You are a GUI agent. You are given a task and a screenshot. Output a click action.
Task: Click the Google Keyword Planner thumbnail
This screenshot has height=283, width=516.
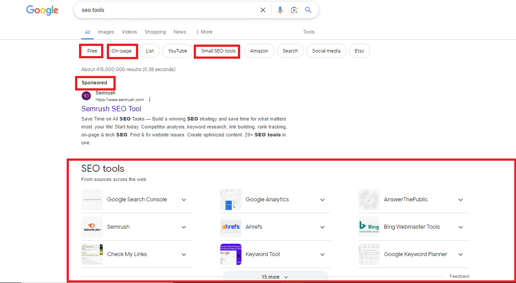(x=369, y=254)
